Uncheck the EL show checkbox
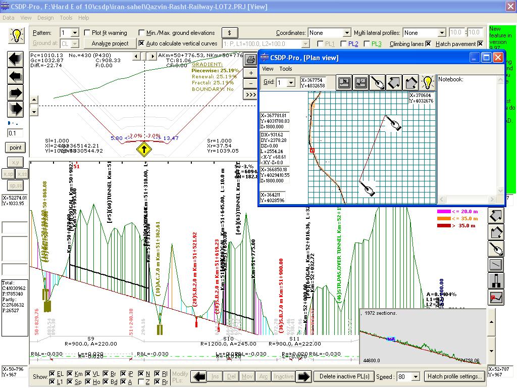 pyautogui.click(x=52, y=373)
